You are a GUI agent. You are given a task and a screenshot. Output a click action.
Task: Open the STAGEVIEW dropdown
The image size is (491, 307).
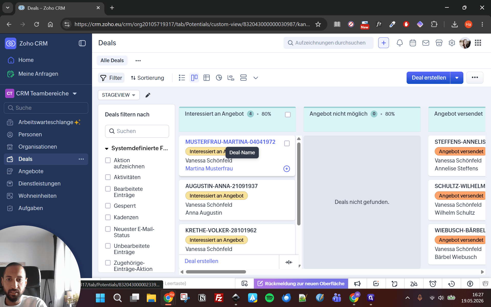pos(119,95)
